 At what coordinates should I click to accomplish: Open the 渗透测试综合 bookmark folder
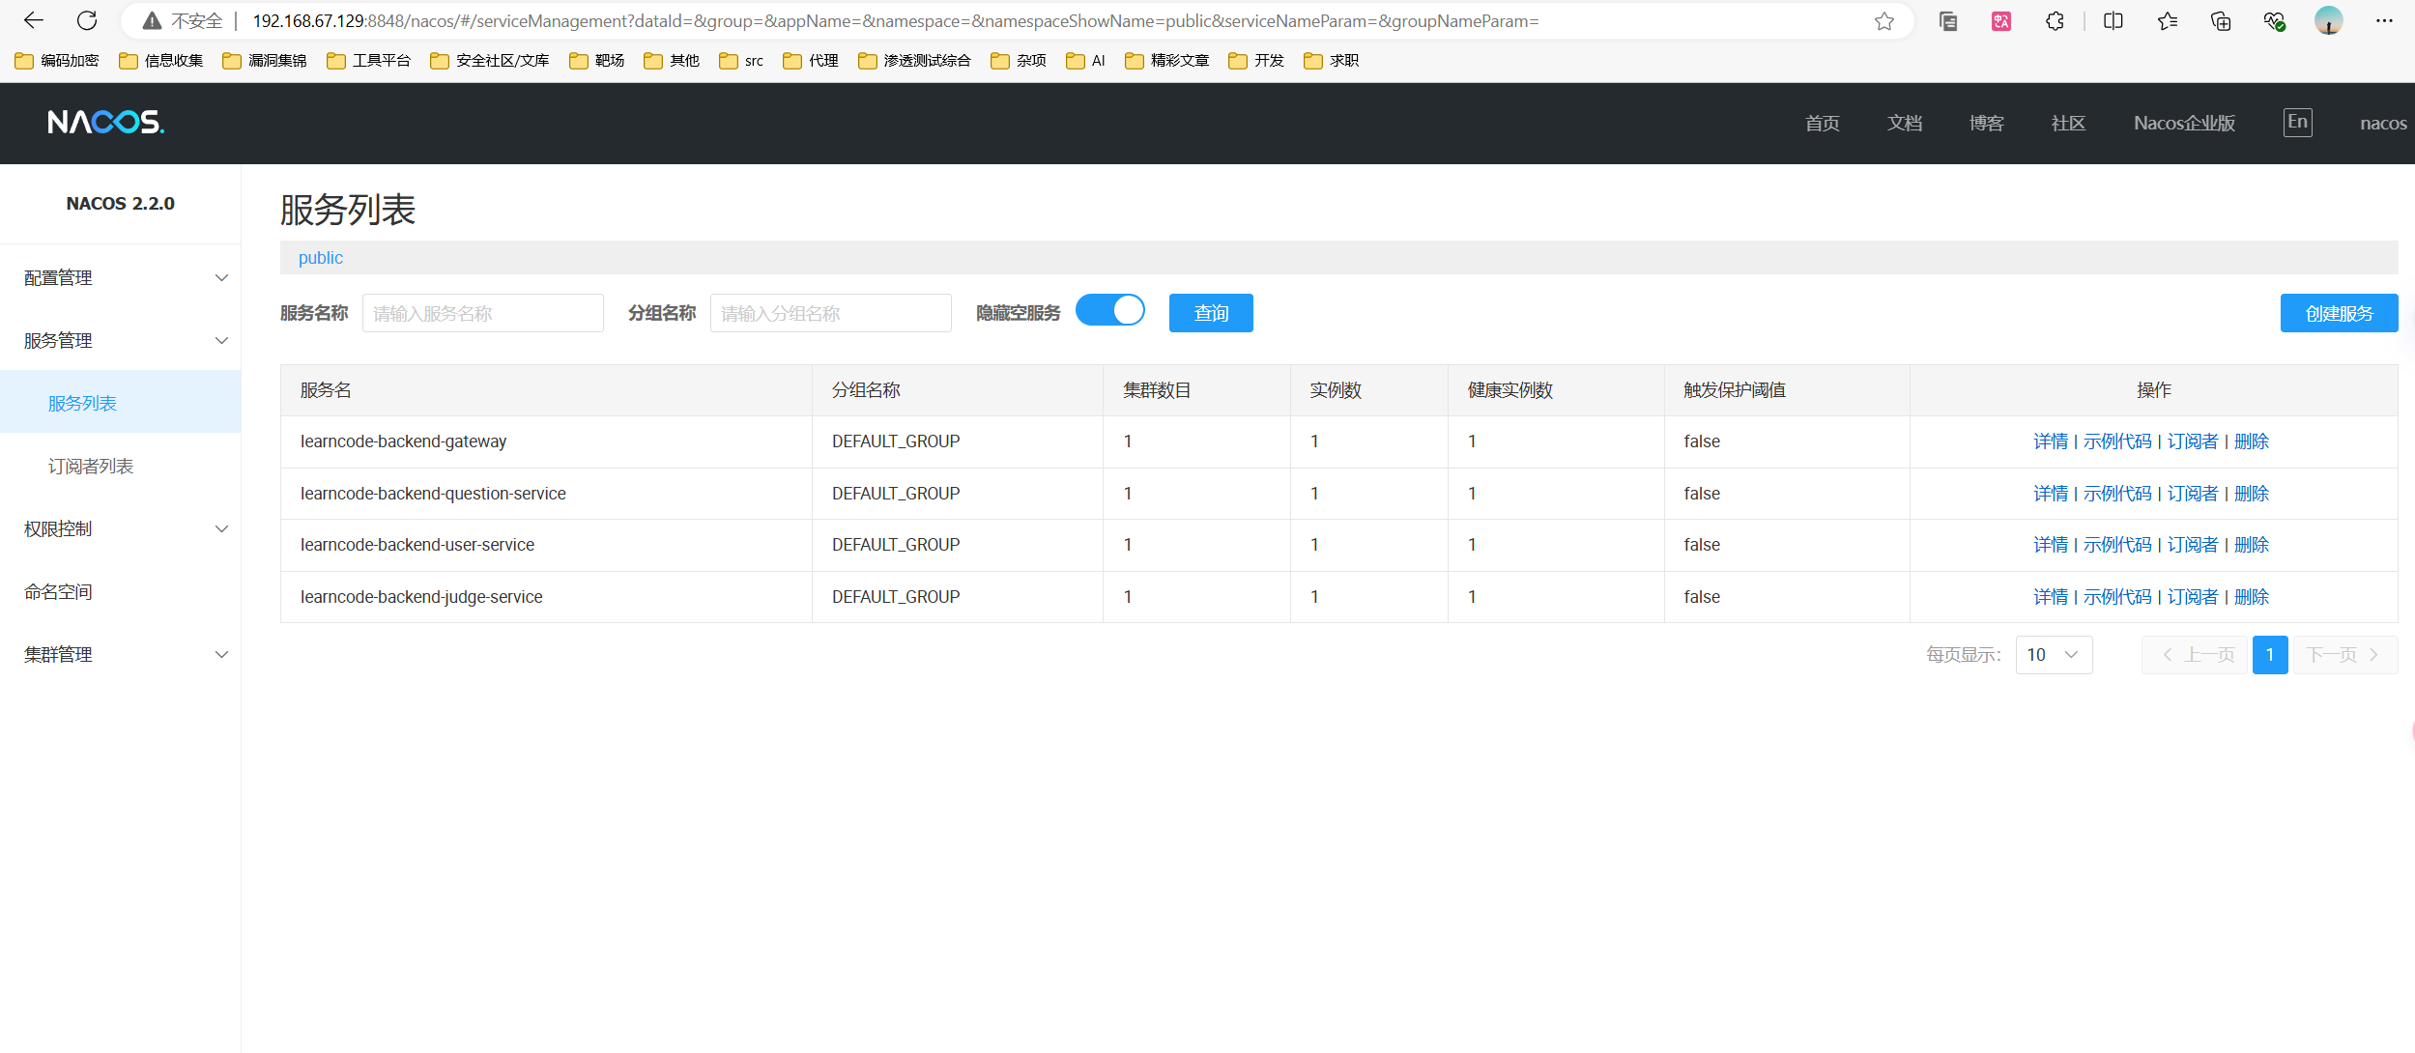pyautogui.click(x=915, y=60)
